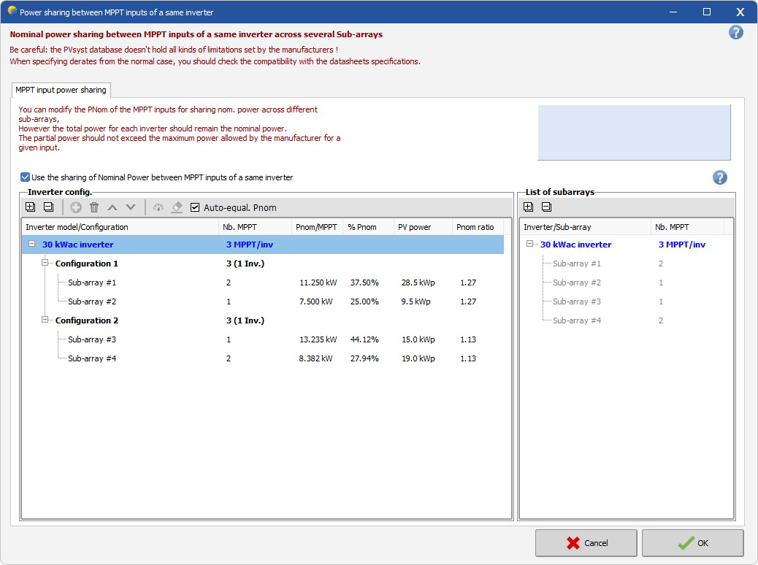
Task: Select Sub-array #2 row in Configuration 1
Action: point(262,301)
